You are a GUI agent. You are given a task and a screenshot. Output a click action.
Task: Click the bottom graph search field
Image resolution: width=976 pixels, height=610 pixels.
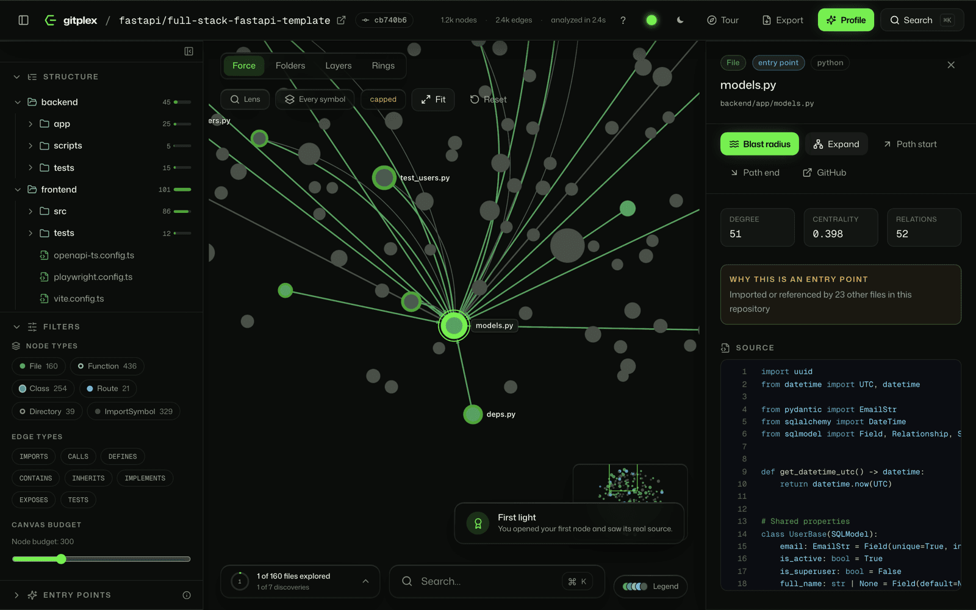497,582
